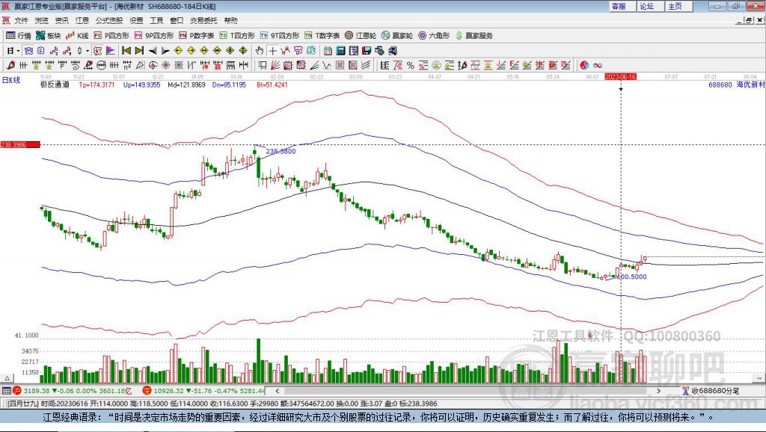
Task: Select the rectangle box drawing tool
Action: coord(263,65)
